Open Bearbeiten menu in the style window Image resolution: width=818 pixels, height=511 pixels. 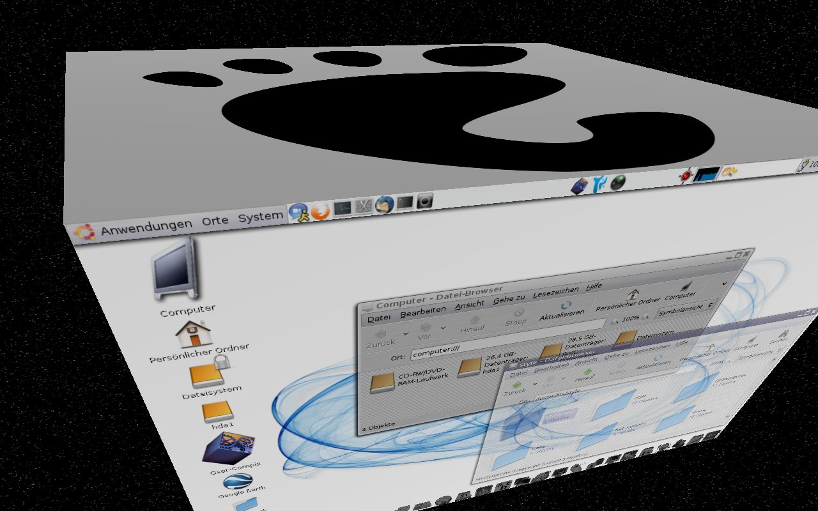tap(550, 369)
